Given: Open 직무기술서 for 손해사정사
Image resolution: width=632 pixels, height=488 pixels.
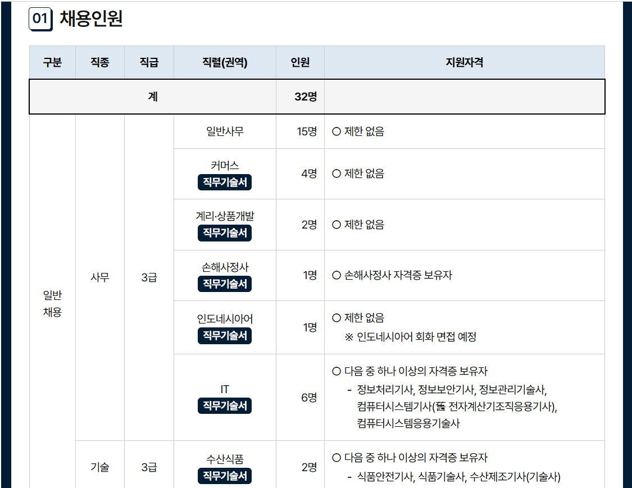Looking at the screenshot, I should 225,284.
